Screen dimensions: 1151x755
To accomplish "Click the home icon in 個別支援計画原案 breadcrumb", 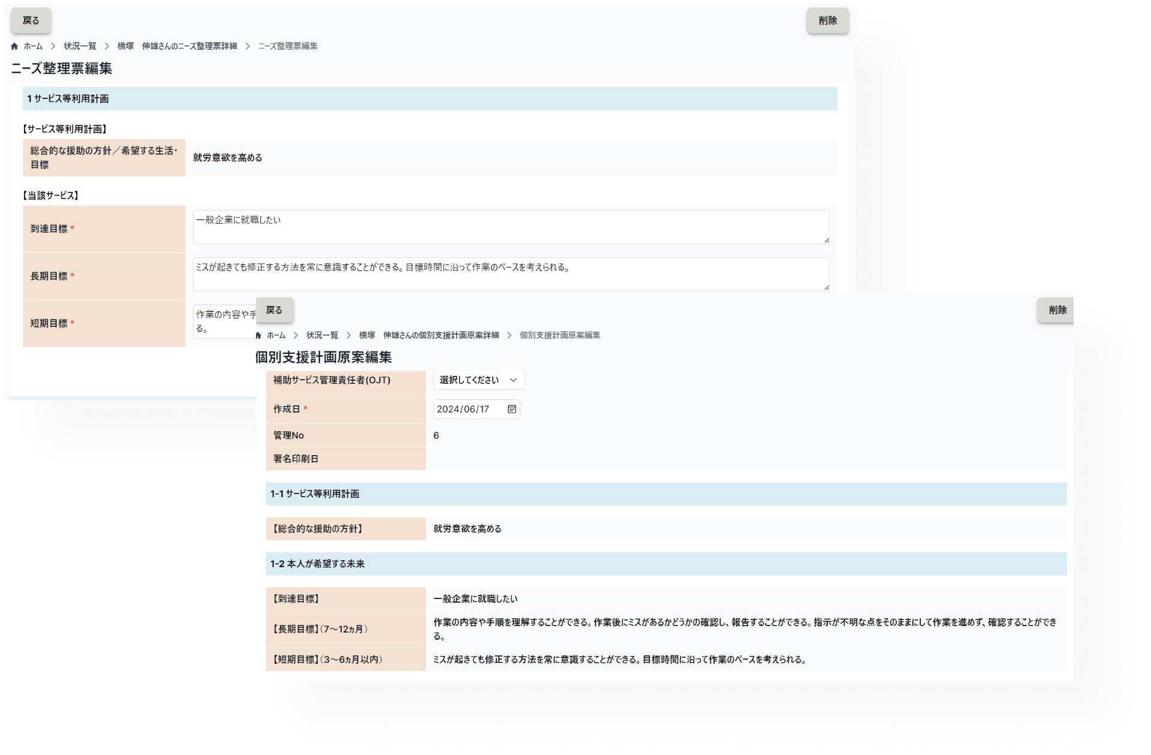I will [x=258, y=335].
